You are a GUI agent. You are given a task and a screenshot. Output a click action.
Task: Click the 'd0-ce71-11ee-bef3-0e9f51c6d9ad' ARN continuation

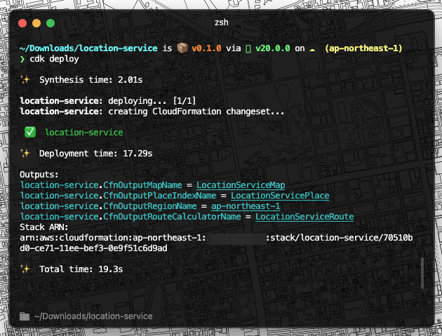coord(93,248)
